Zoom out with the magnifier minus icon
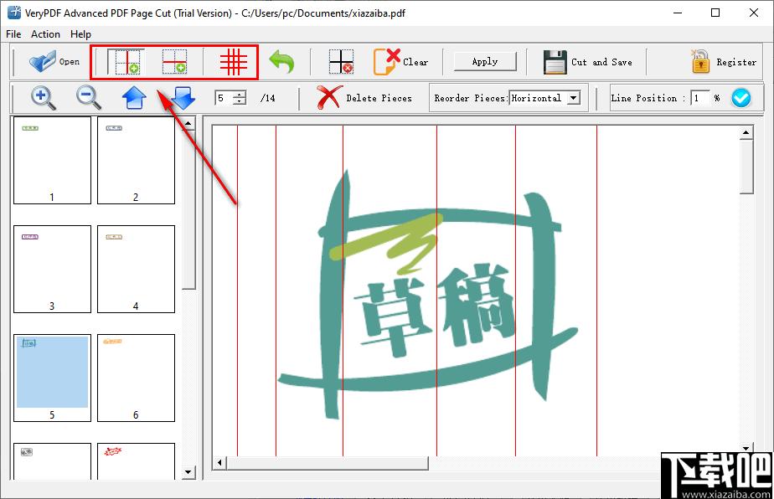Viewport: 774px width, 499px height. pos(88,98)
